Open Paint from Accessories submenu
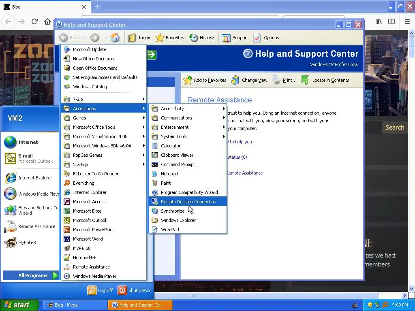The height and width of the screenshot is (311, 415). pos(188,183)
